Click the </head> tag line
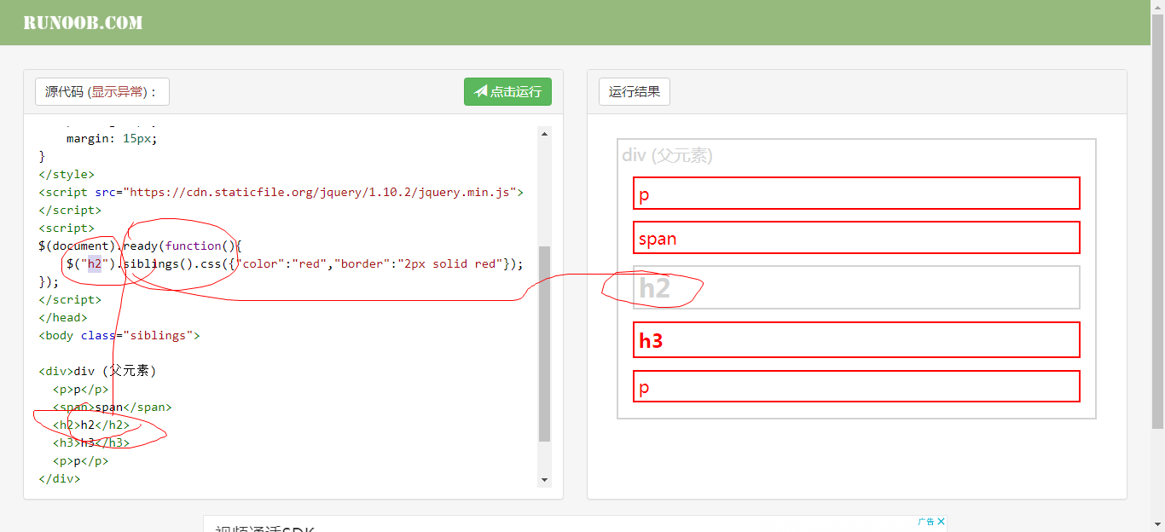1165x532 pixels. (63, 318)
